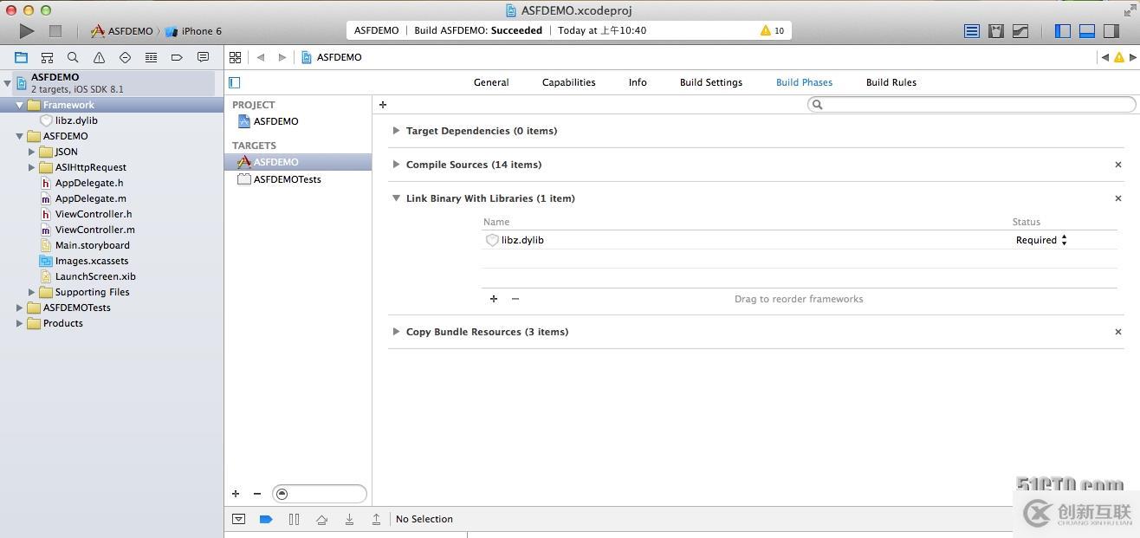Toggle the debug console hide button
The height and width of the screenshot is (538, 1140).
click(238, 519)
